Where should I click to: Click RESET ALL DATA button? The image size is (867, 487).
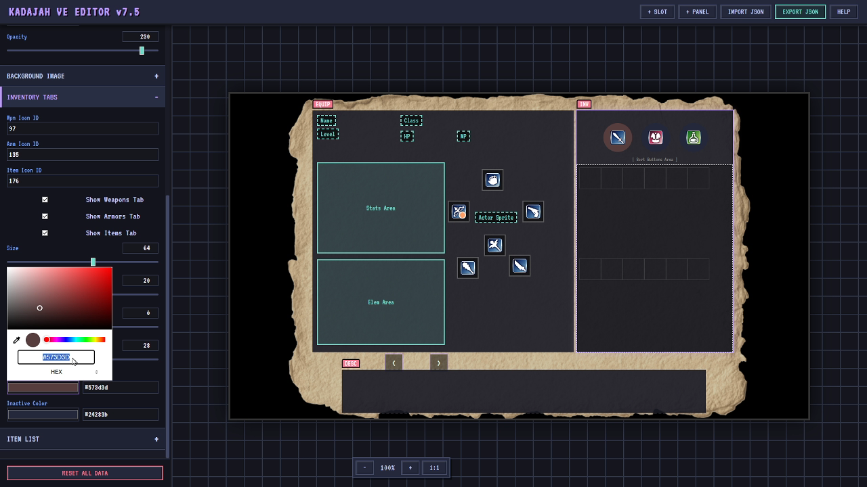click(x=85, y=473)
